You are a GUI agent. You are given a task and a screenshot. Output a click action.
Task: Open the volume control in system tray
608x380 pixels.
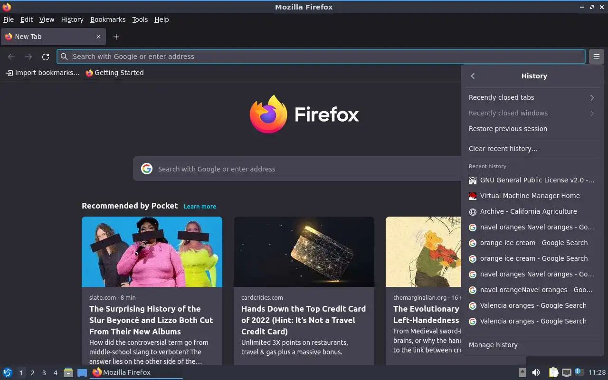coord(536,372)
